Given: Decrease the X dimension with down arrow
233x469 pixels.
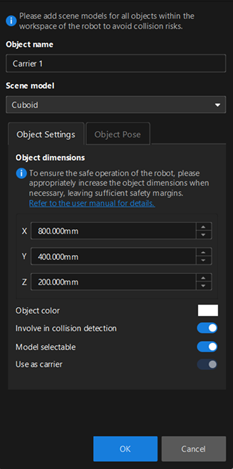Looking at the screenshot, I should click(x=204, y=235).
